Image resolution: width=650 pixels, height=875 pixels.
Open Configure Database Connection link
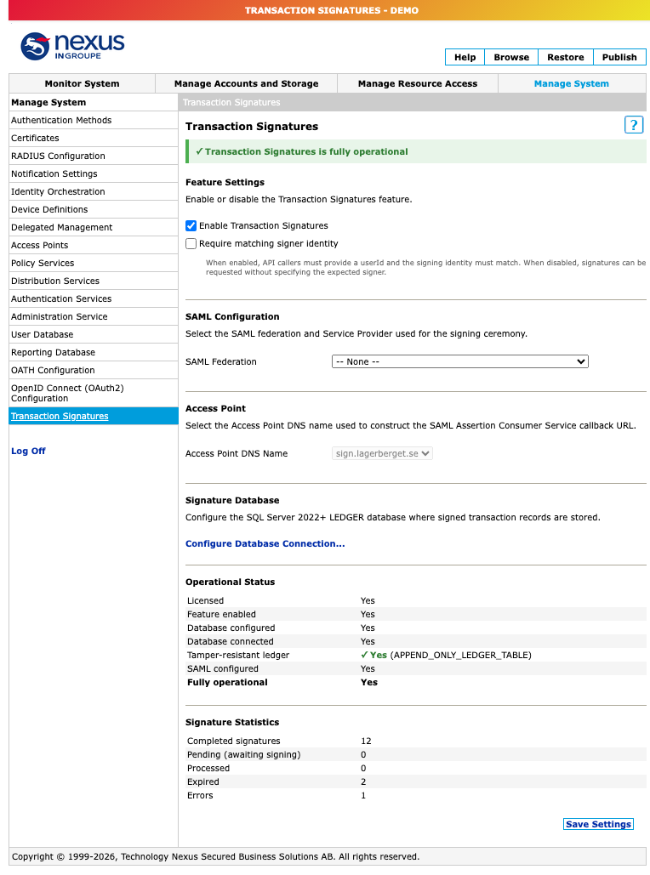[265, 543]
